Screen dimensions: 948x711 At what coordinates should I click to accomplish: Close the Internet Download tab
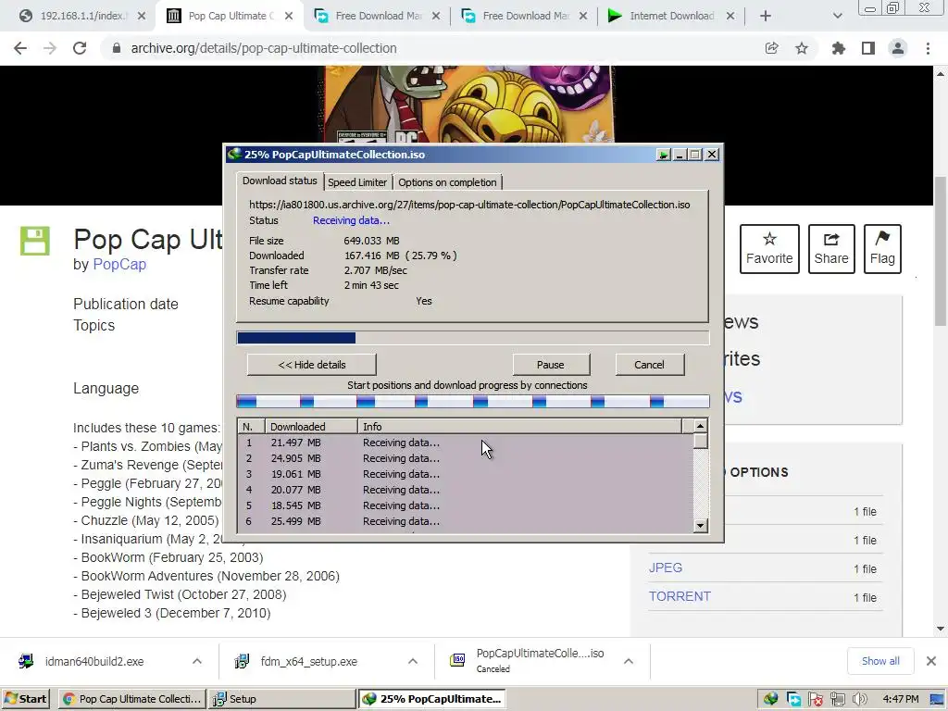pyautogui.click(x=730, y=16)
